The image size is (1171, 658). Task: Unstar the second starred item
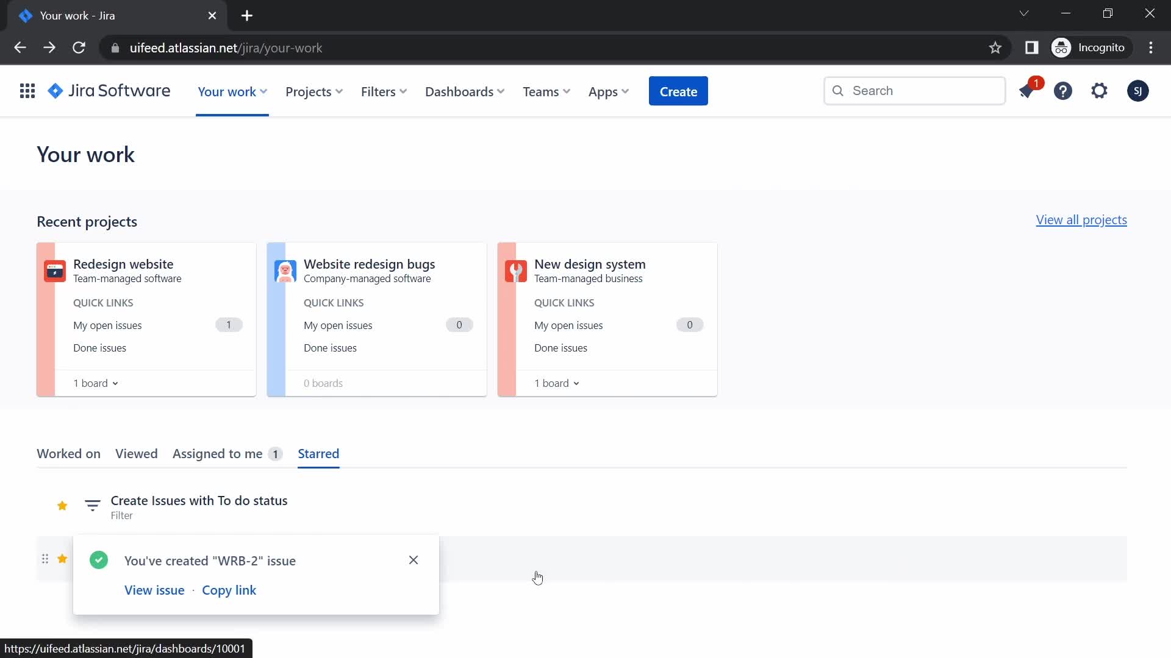pos(62,559)
